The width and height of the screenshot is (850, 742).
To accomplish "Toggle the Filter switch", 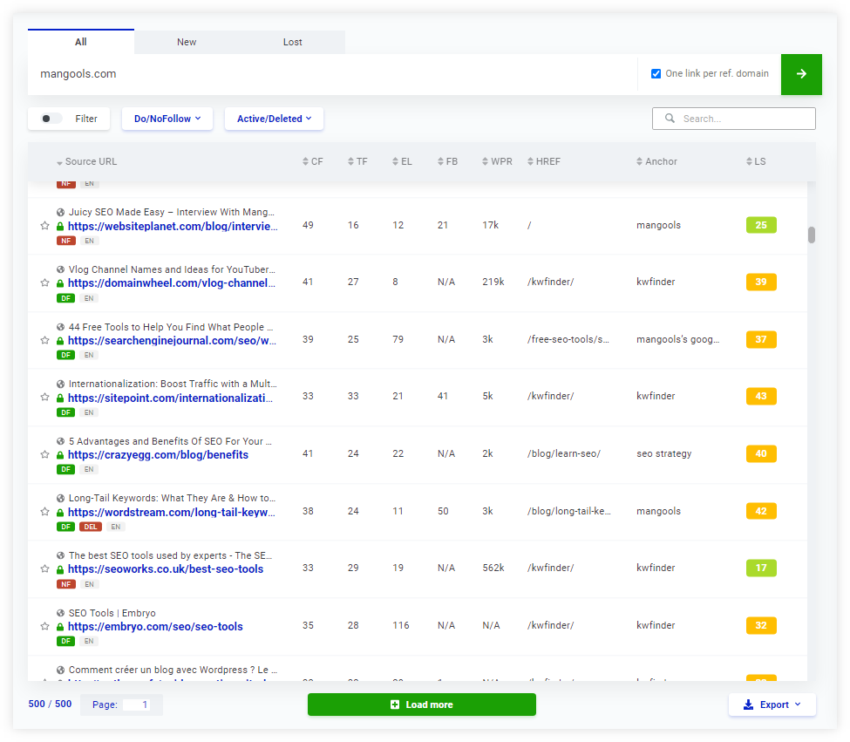I will pos(51,119).
